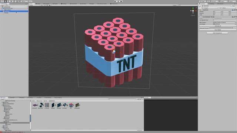This screenshot has width=237, height=133.
Task: Click the error icon in the status bar
Action: [1, 132]
